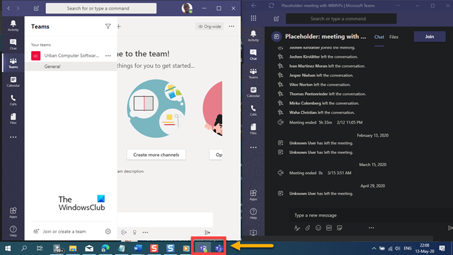Click Create more channels button
Image resolution: width=453 pixels, height=255 pixels.
point(156,155)
